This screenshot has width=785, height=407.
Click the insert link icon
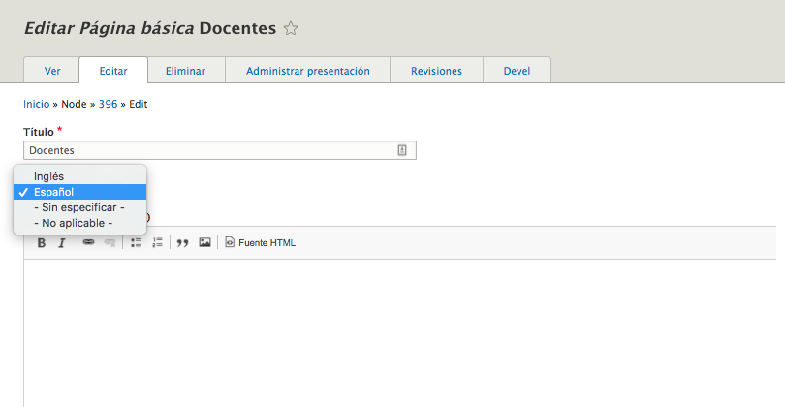[x=88, y=243]
